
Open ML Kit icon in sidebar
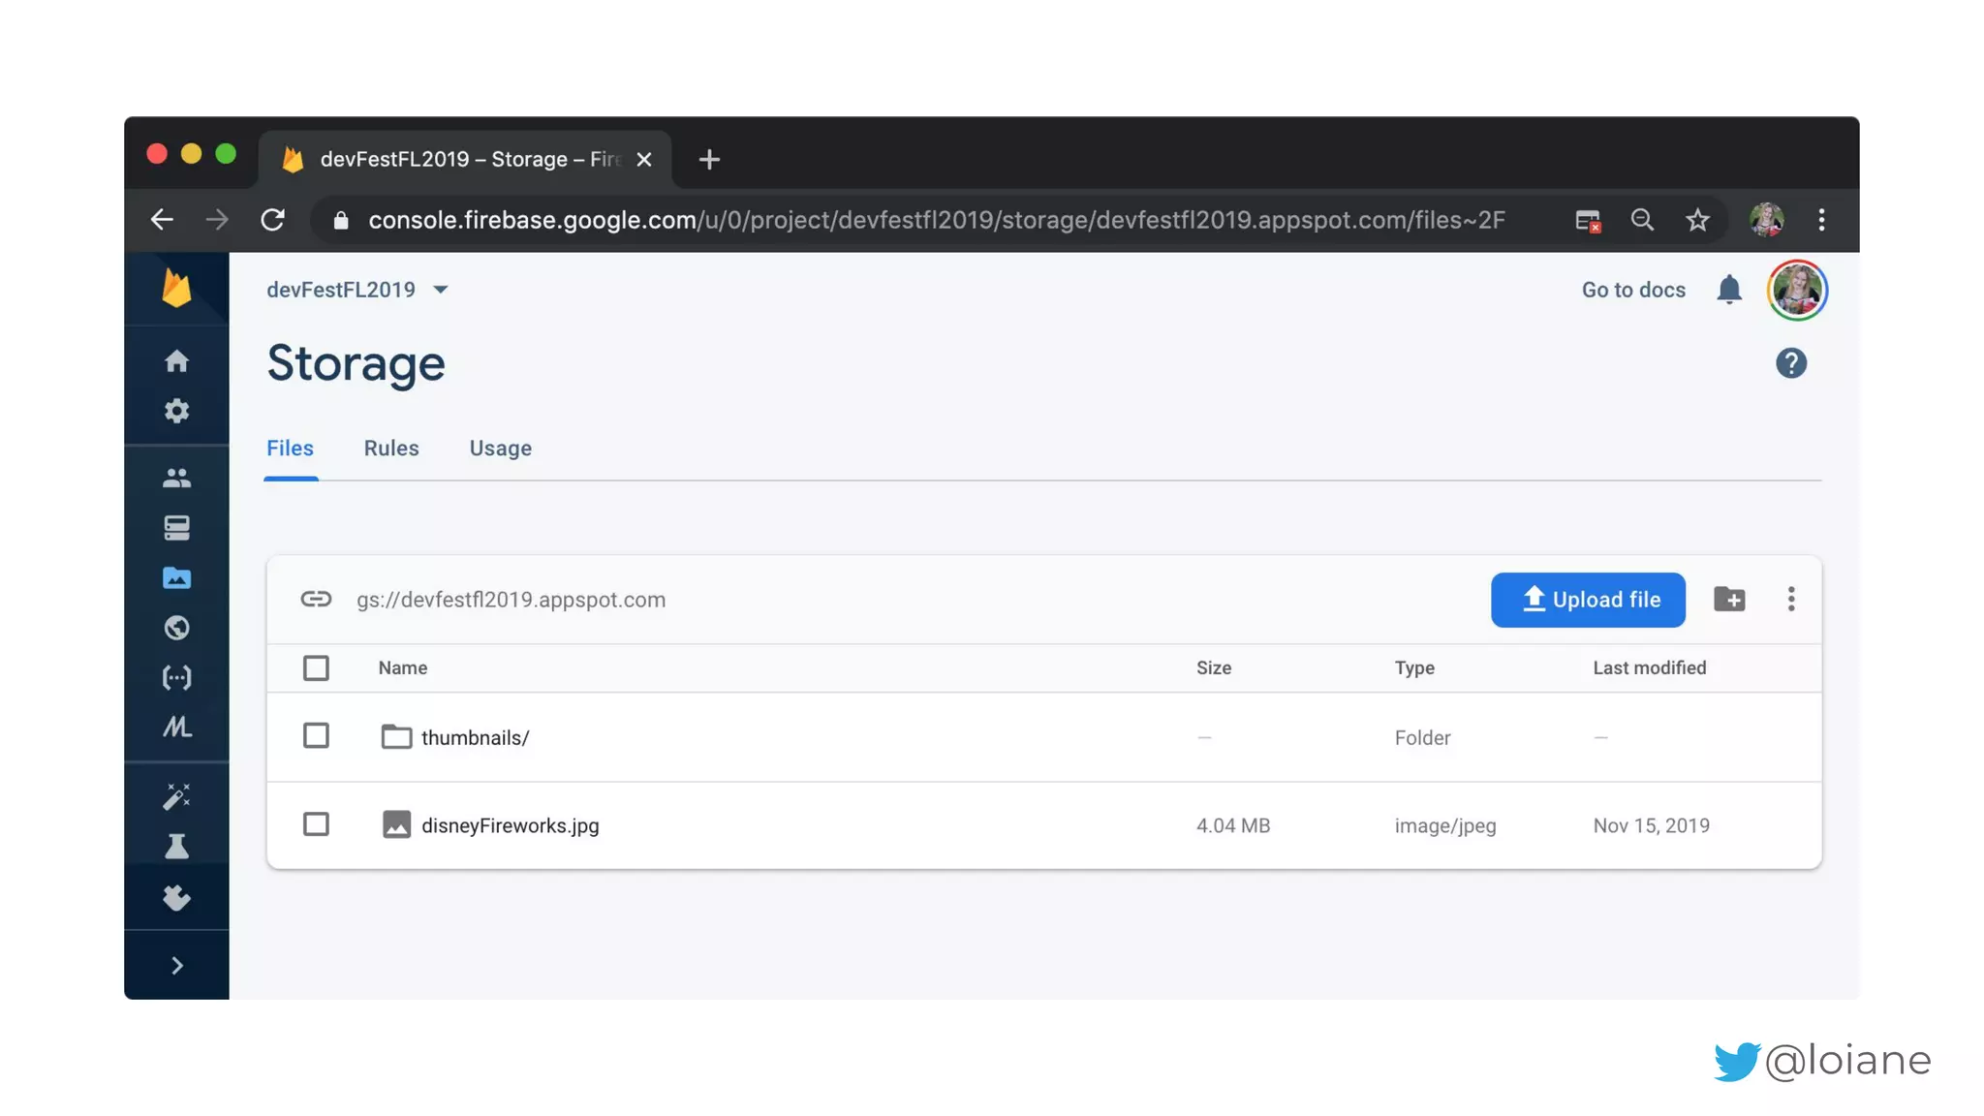(176, 727)
